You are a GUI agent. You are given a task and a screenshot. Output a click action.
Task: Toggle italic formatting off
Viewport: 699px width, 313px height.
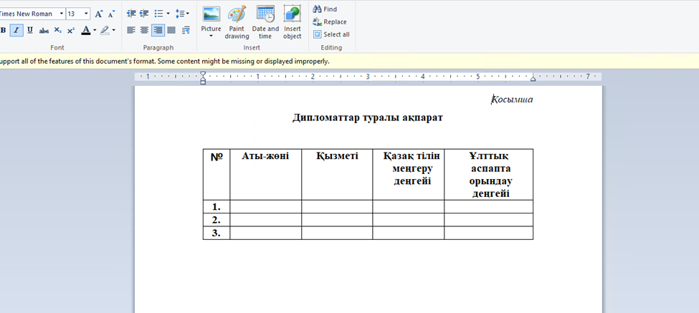(16, 30)
